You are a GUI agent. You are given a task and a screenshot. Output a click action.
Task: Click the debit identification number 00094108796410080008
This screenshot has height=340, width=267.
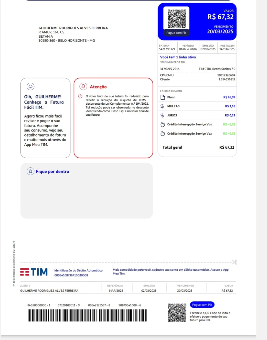click(71, 275)
